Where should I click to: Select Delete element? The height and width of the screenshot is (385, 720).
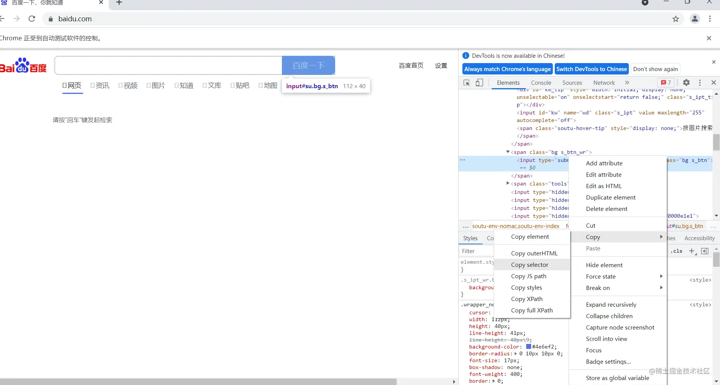[x=618, y=209]
